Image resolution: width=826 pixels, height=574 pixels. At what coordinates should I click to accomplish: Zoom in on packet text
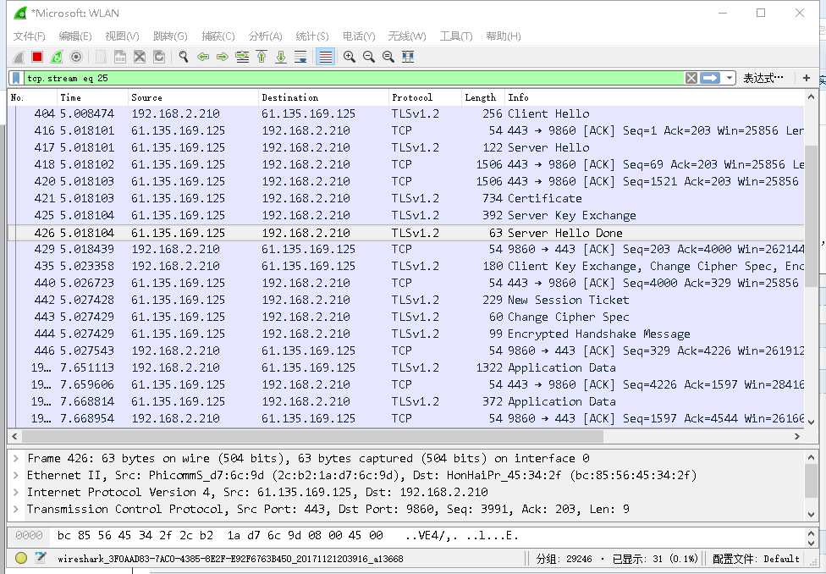pos(349,57)
